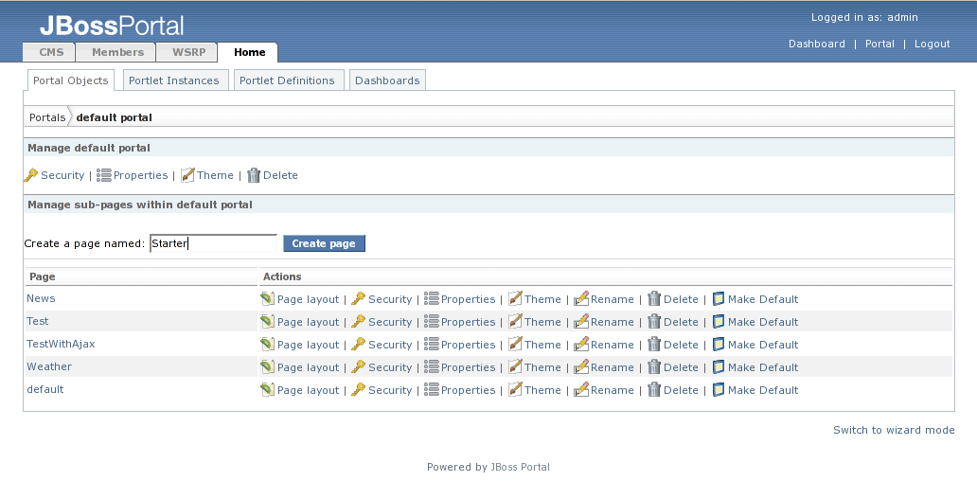Click Properties text link in Test row
The image size is (977, 481).
[468, 322]
